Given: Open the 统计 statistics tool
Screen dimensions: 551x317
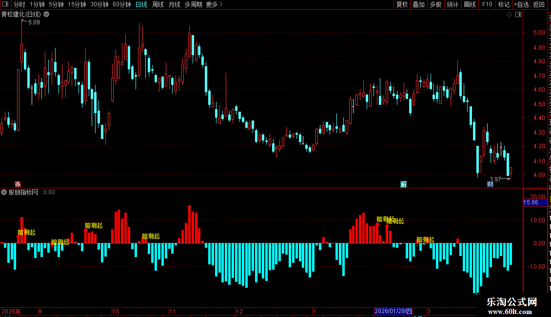Looking at the screenshot, I should click(x=452, y=4).
